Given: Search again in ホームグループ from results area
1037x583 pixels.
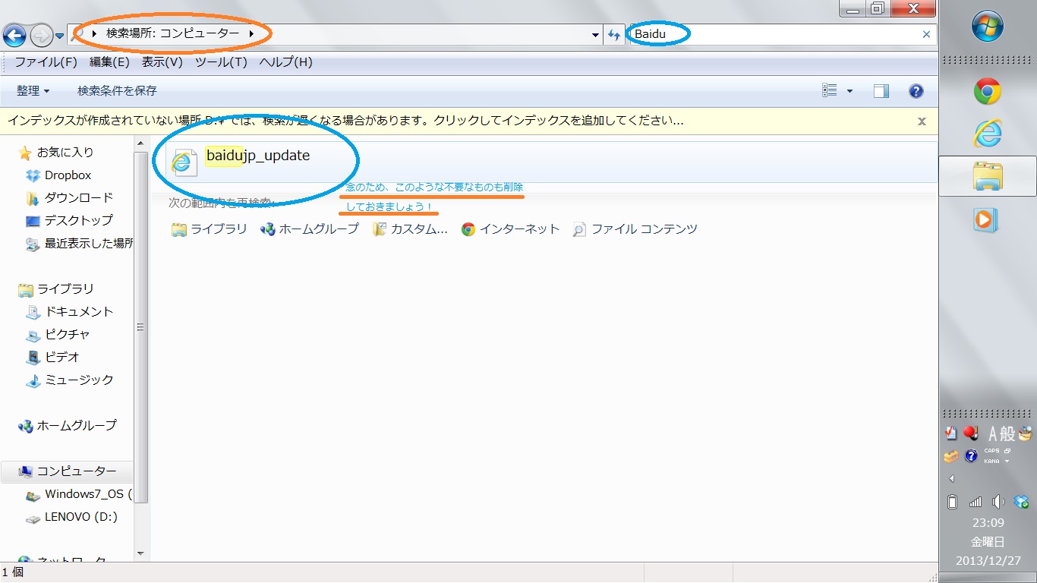Looking at the screenshot, I should point(309,229).
